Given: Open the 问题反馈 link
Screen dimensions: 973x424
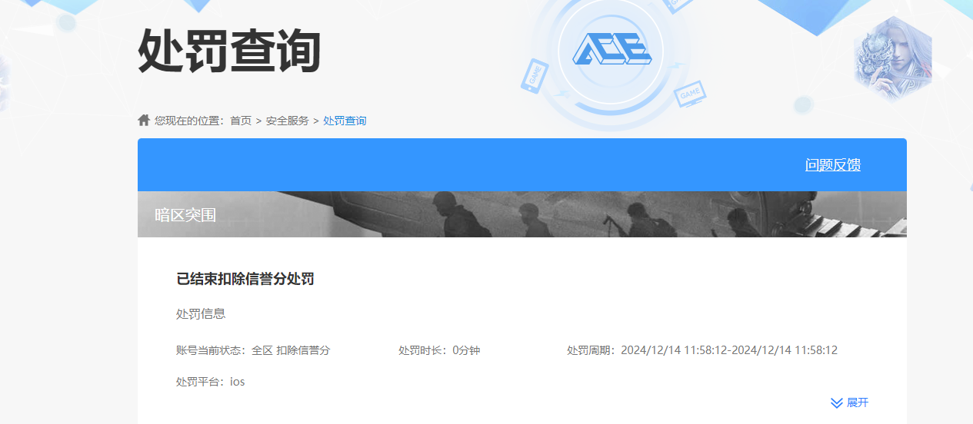Looking at the screenshot, I should tap(833, 164).
